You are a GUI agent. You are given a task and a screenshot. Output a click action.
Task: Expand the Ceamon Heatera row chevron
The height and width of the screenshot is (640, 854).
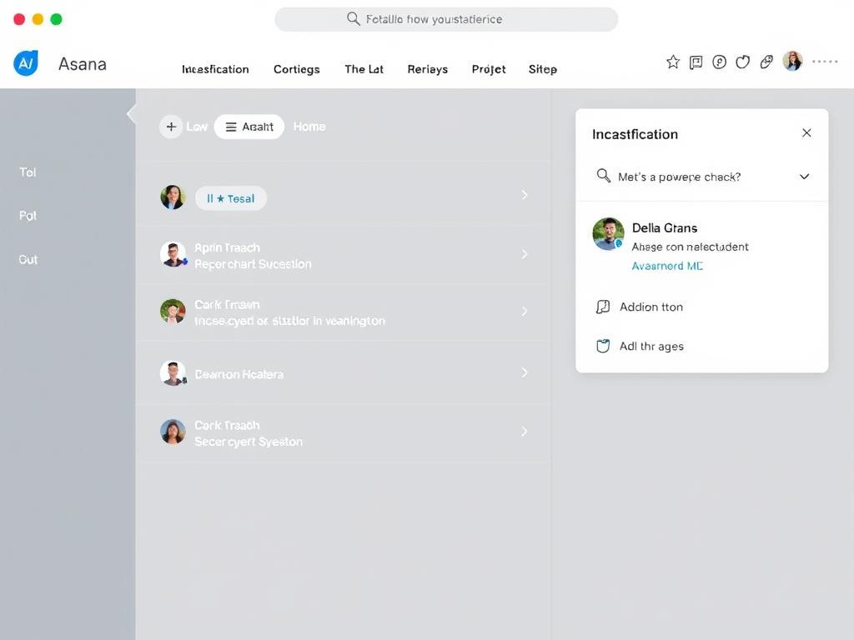[524, 372]
